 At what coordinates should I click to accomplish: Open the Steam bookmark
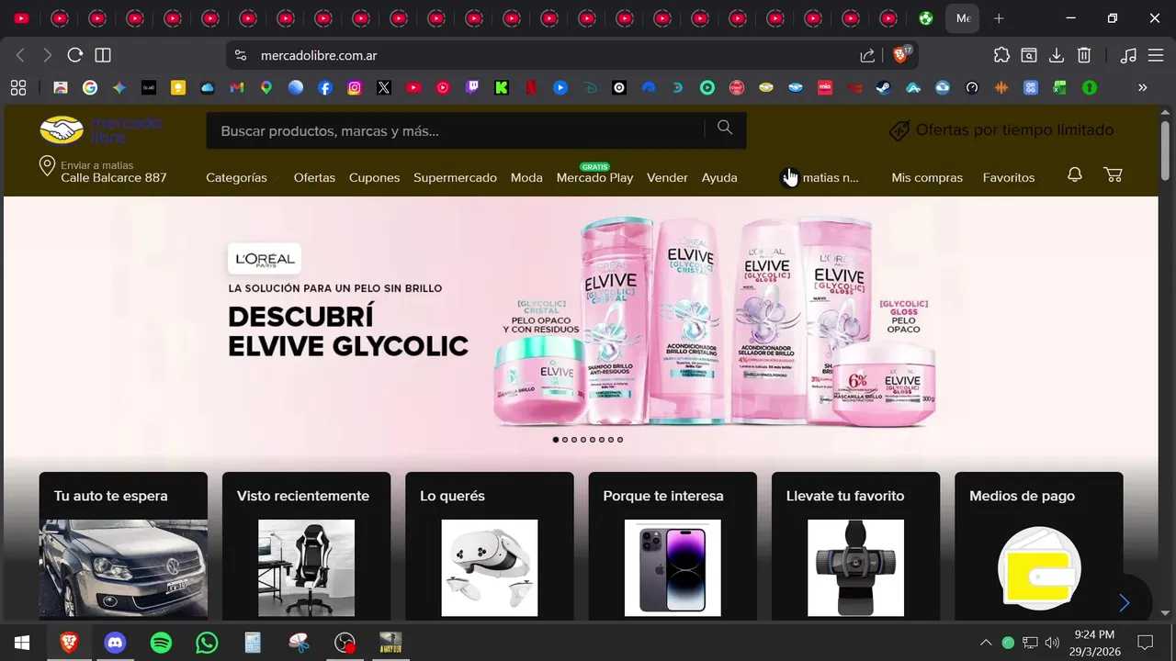click(x=884, y=88)
